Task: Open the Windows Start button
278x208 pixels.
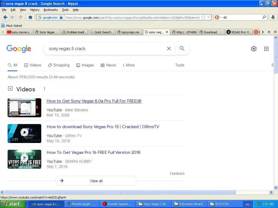Action: click(13, 204)
